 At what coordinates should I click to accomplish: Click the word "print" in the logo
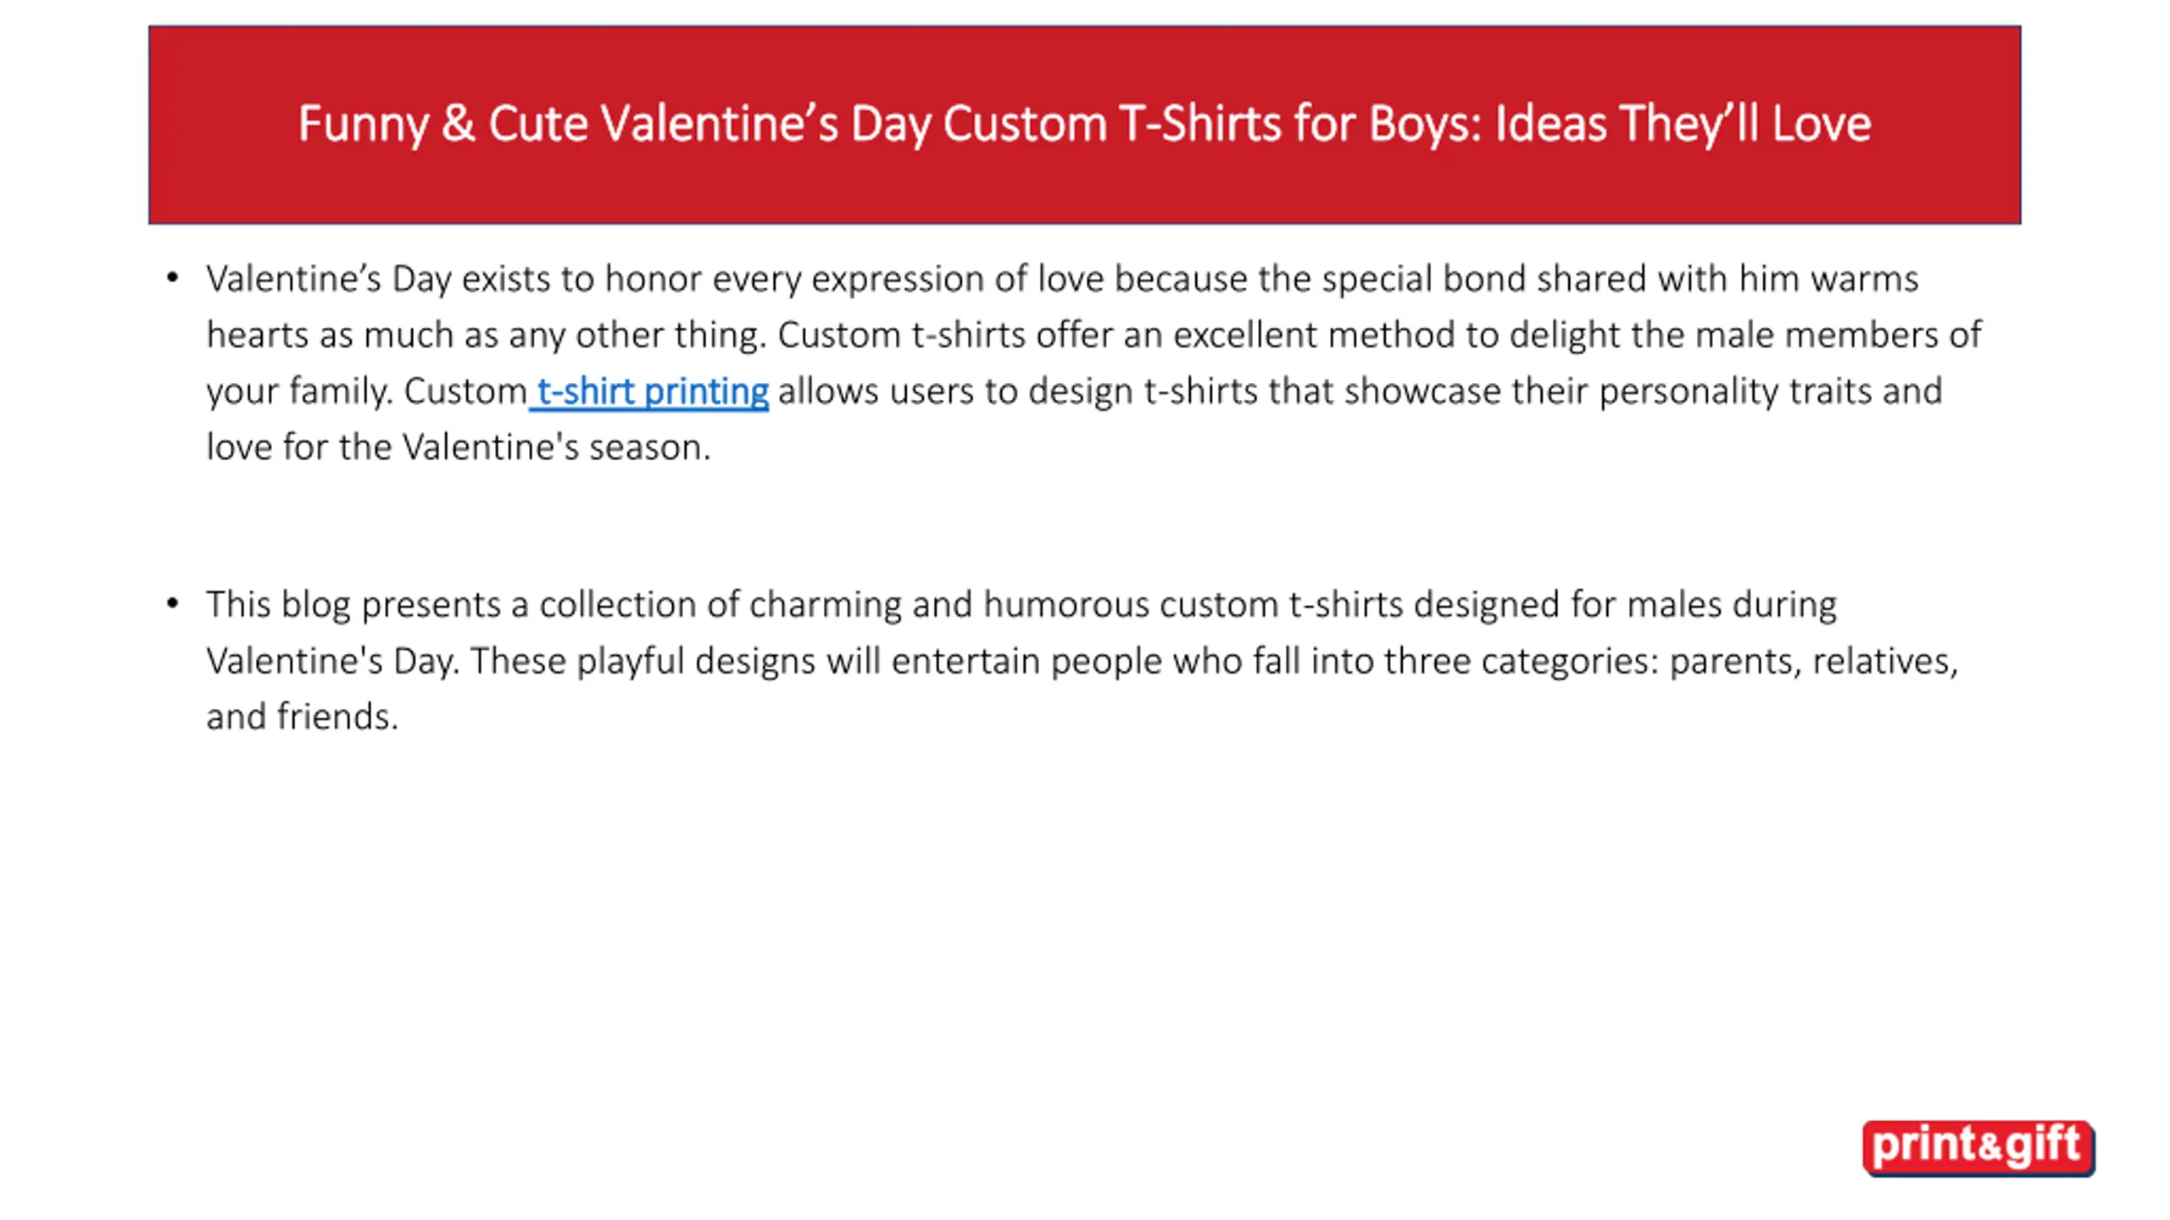point(1924,1146)
